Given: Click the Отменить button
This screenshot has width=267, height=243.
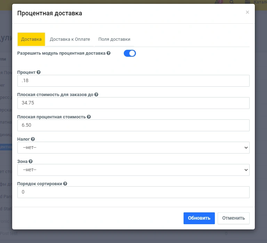Looking at the screenshot, I should [x=233, y=218].
